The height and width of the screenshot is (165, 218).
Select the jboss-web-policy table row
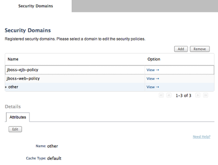pyautogui.click(x=110, y=79)
